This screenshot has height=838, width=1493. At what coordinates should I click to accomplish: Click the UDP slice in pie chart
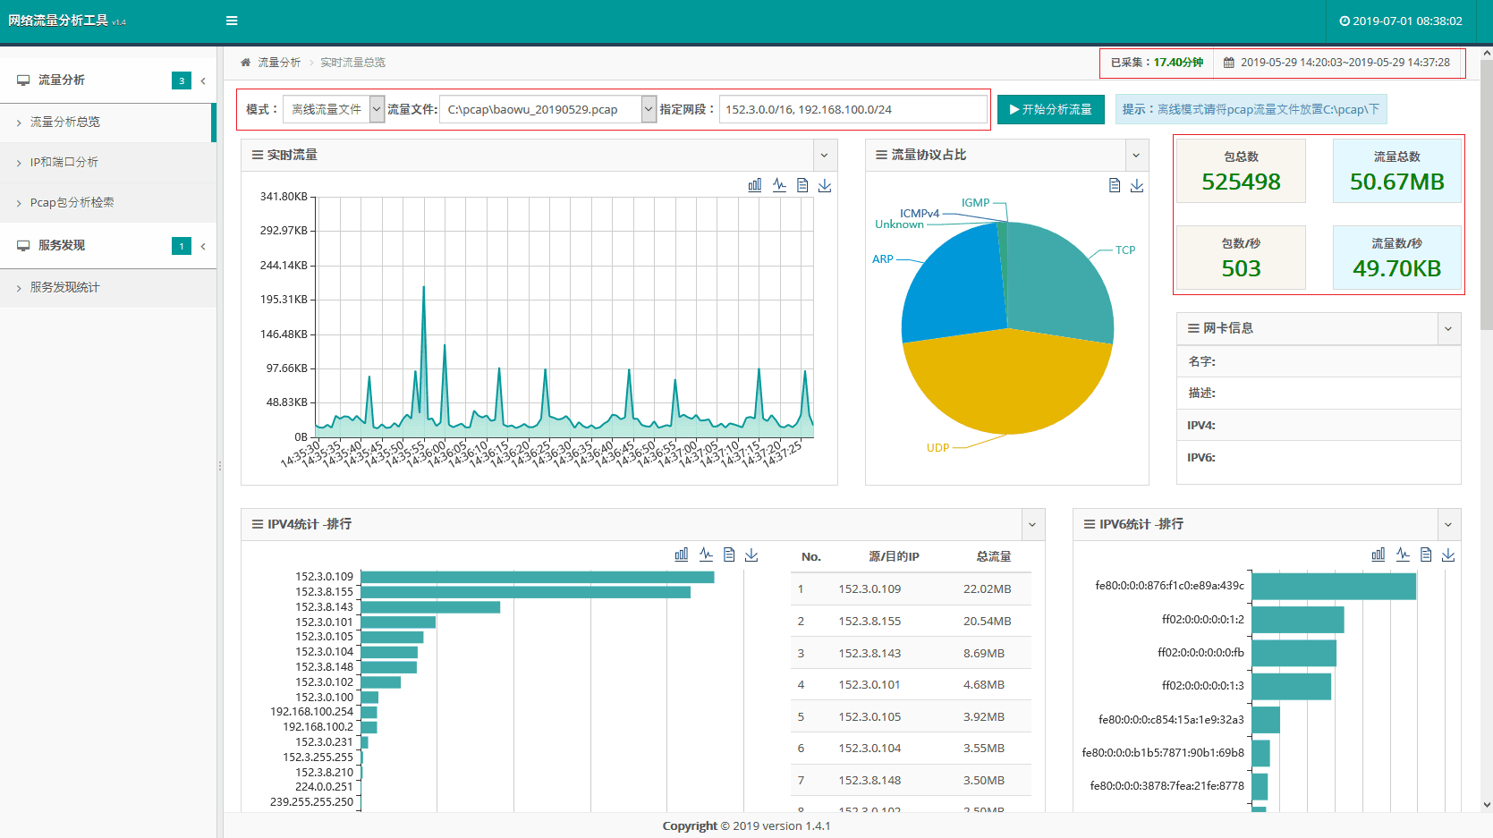point(1006,385)
